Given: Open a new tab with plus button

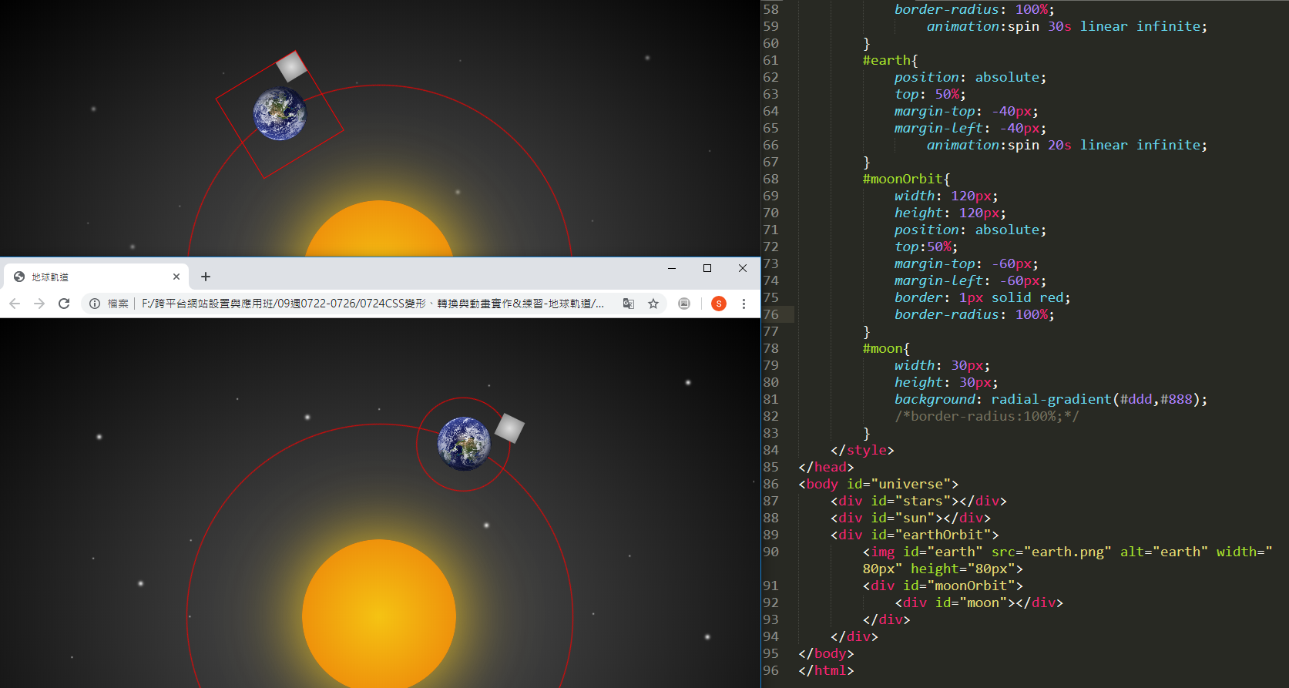Looking at the screenshot, I should pos(206,277).
